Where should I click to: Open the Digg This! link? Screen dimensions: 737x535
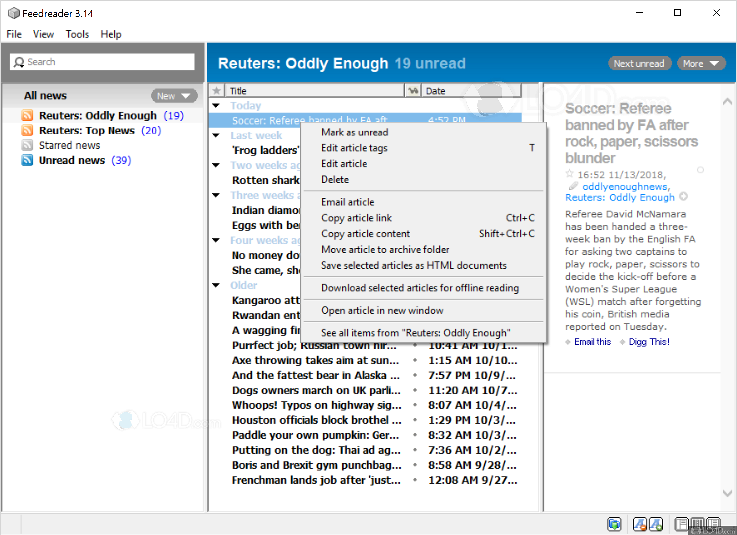[x=649, y=342]
